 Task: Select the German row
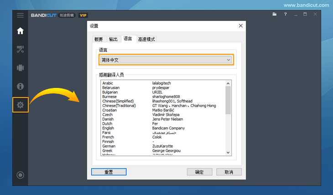pyautogui.click(x=163, y=146)
